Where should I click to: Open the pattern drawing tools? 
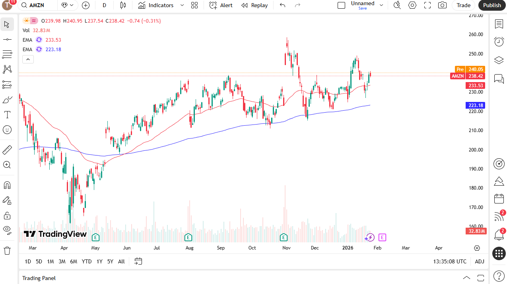point(7,69)
